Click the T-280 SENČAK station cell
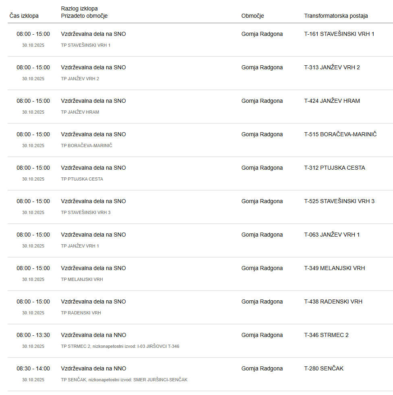This screenshot has height=395, width=393. pos(324,368)
